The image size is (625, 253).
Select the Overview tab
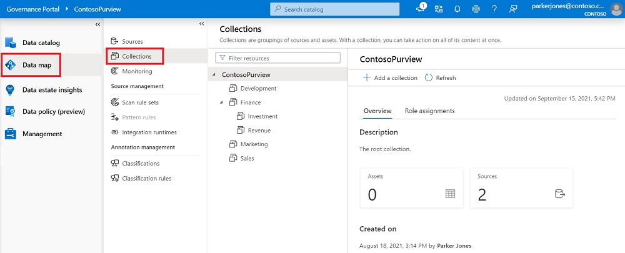tap(377, 111)
